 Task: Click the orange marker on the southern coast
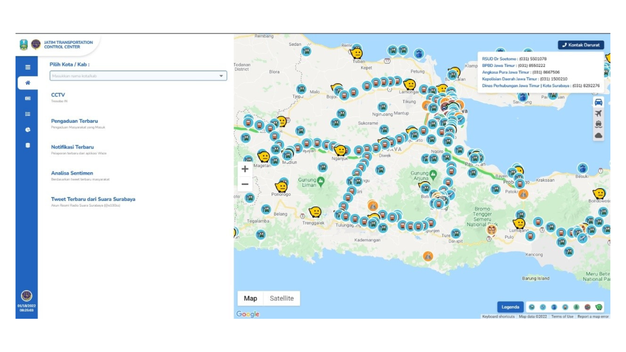[428, 257]
